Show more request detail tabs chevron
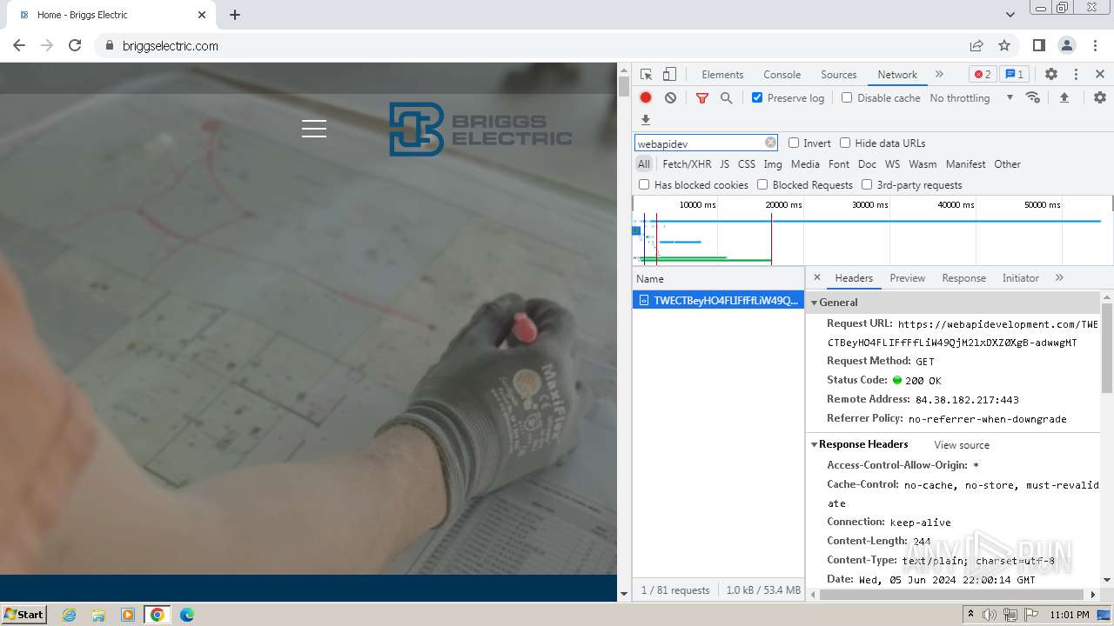This screenshot has width=1114, height=626. tap(1059, 277)
